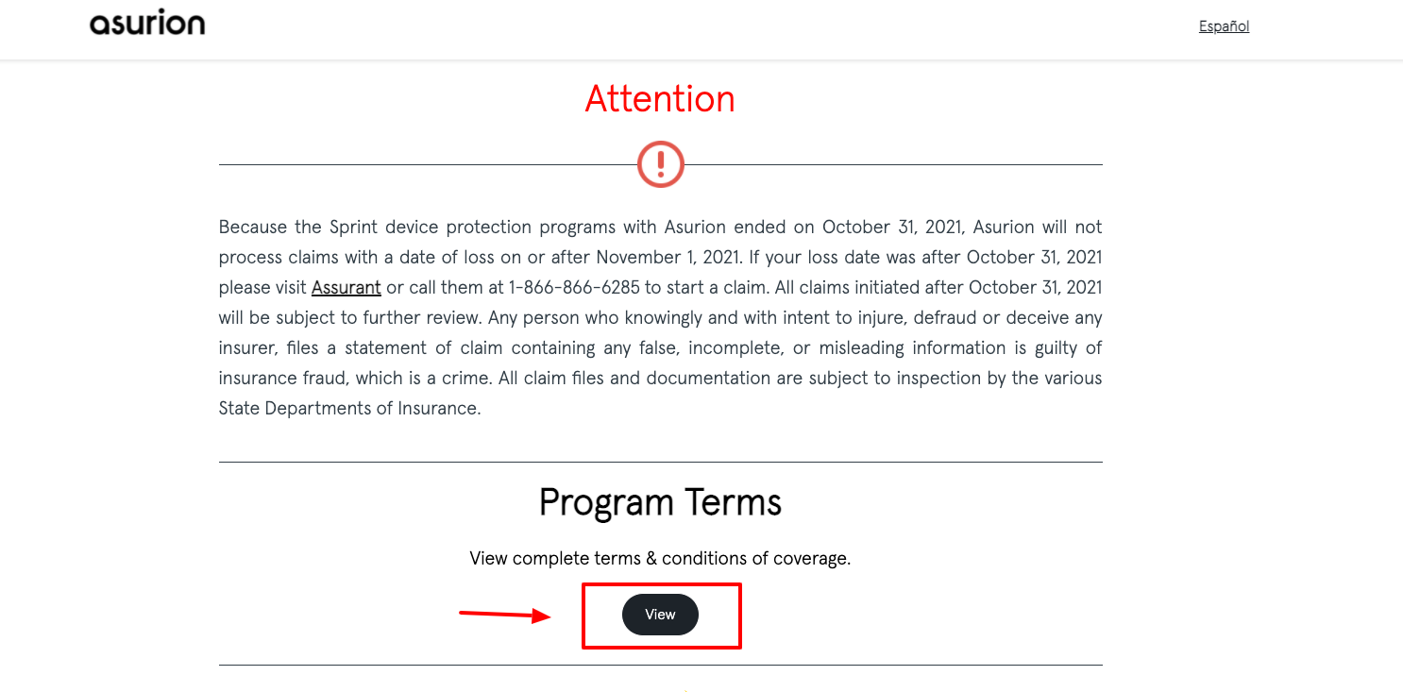Click the Program Terms heading

point(660,503)
